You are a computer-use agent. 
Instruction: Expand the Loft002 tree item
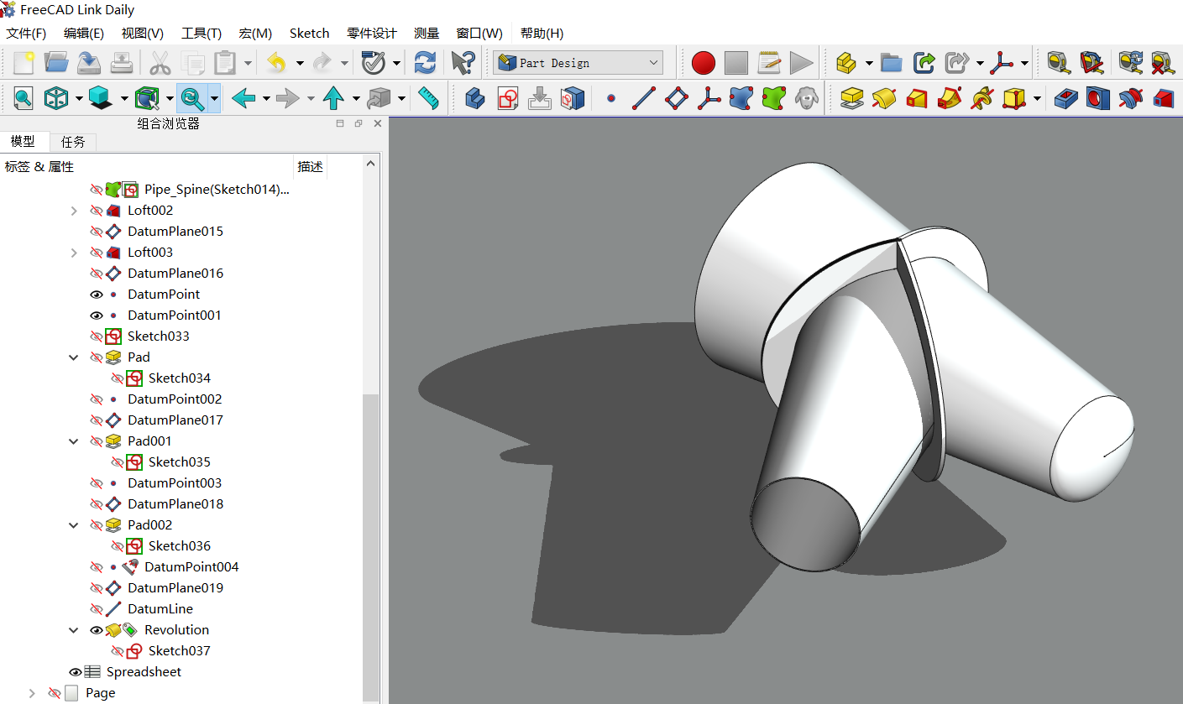(x=75, y=211)
